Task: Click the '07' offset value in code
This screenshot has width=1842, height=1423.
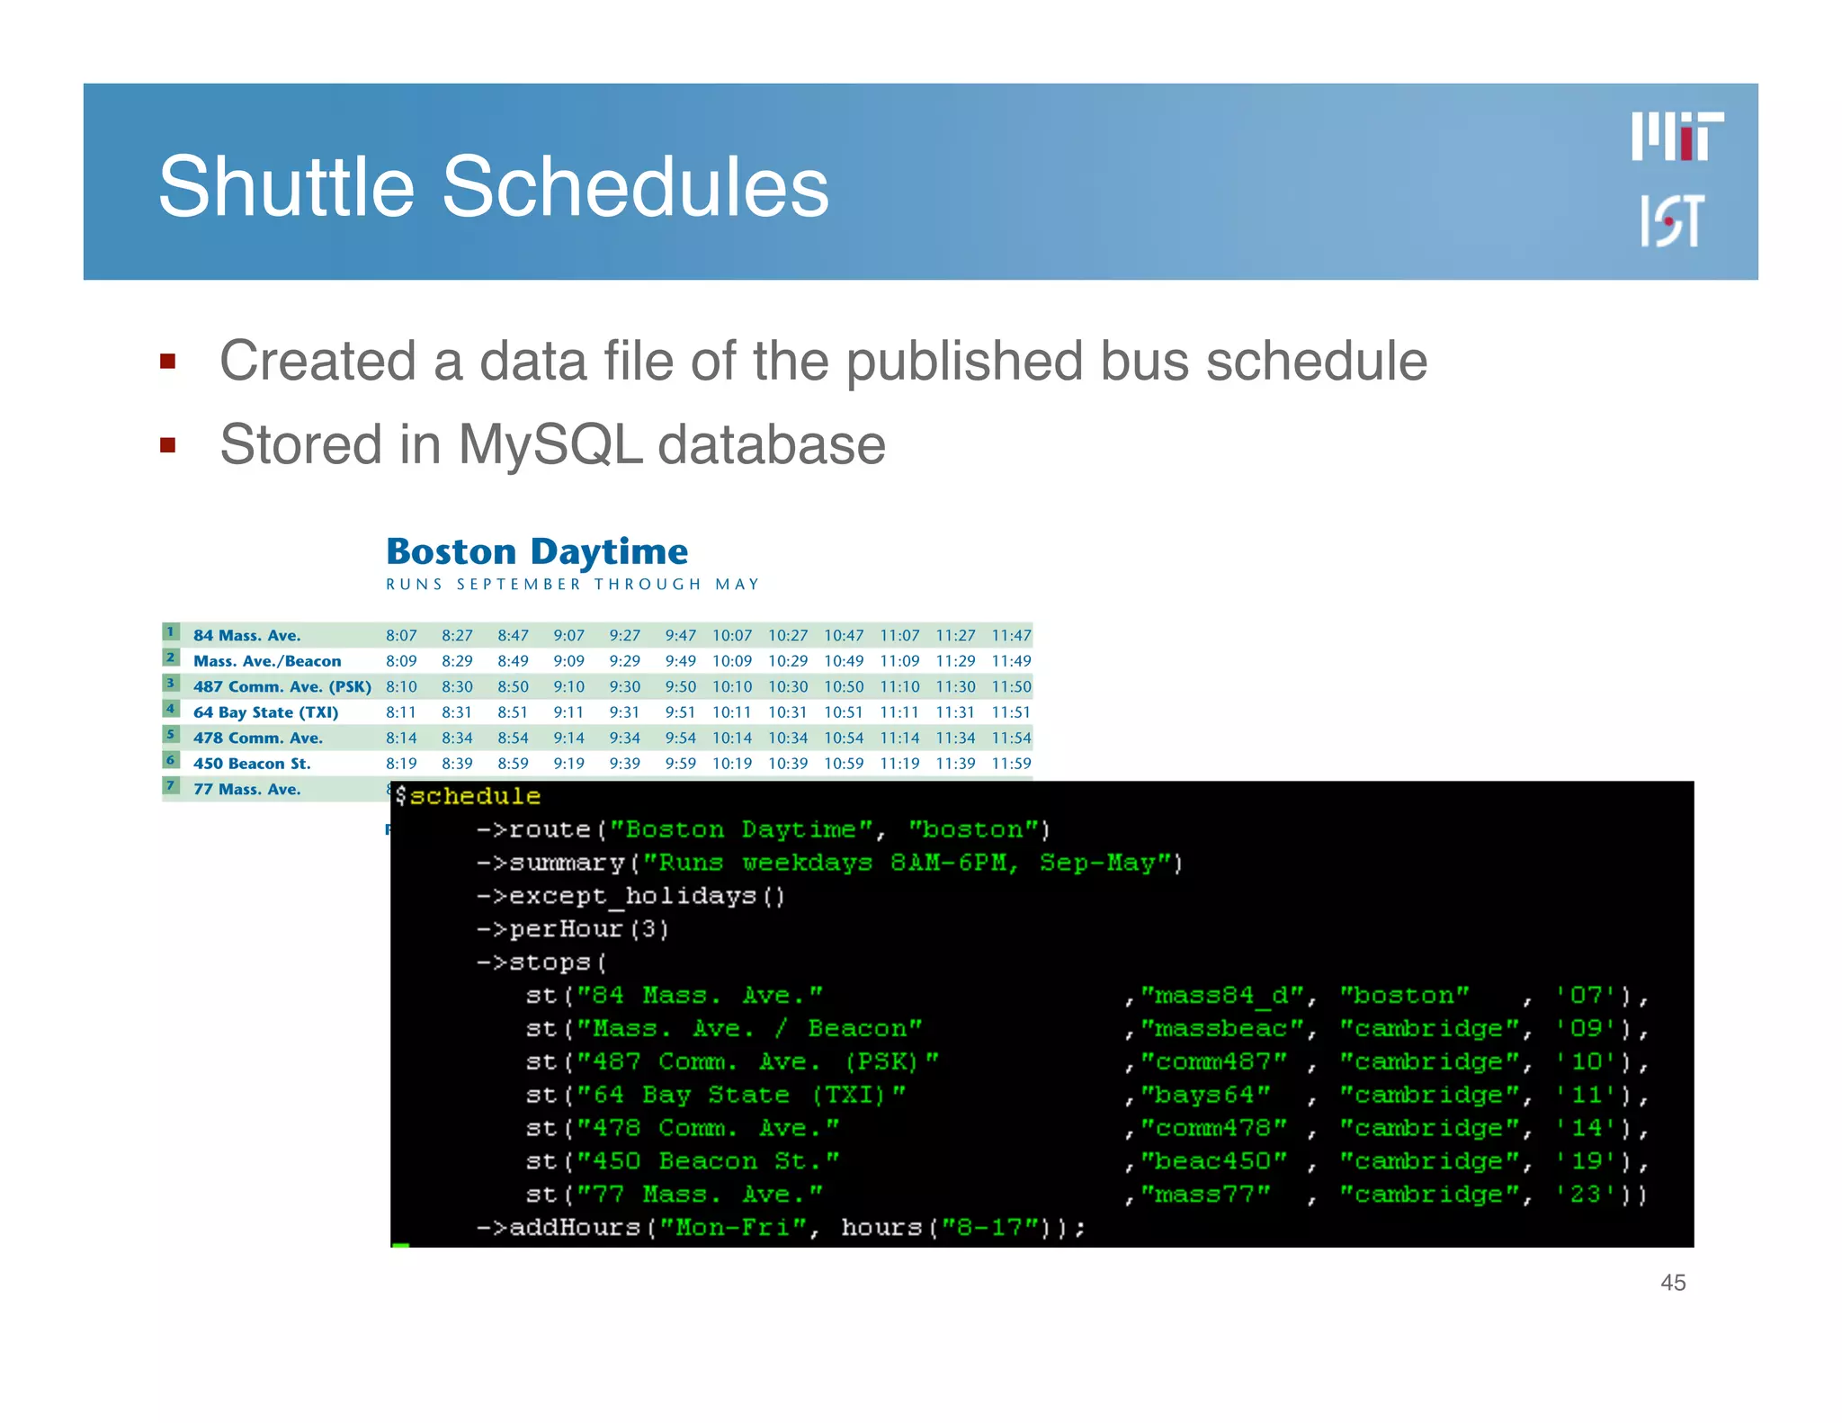Action: (1587, 996)
